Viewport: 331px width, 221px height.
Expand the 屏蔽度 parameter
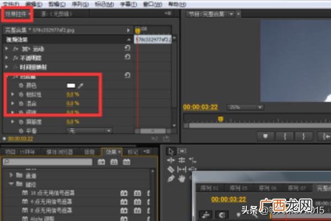(x=13, y=122)
